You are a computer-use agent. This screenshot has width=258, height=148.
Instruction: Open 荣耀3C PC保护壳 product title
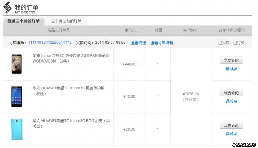point(71,124)
